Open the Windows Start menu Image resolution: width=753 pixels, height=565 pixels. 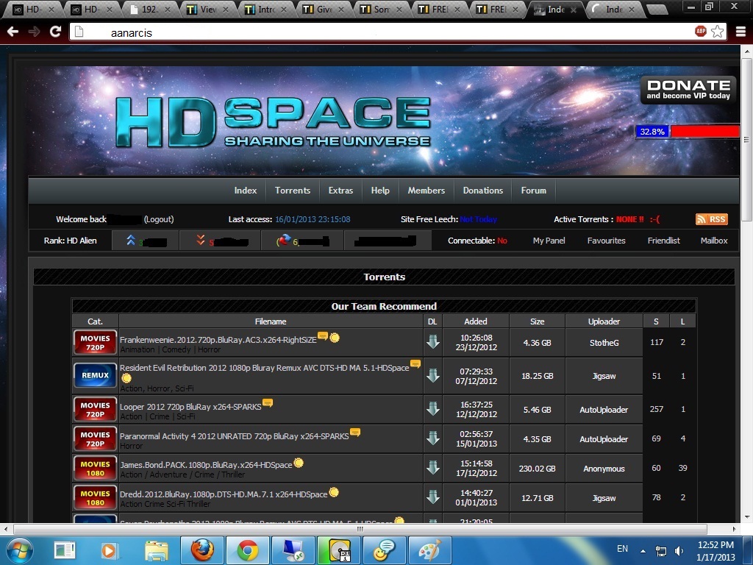point(20,550)
